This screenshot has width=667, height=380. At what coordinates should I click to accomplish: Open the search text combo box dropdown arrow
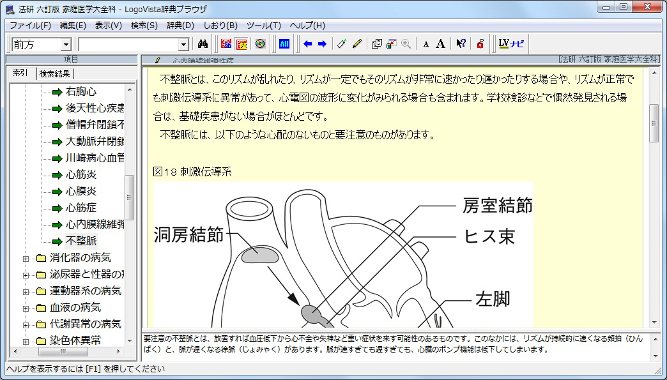(183, 45)
